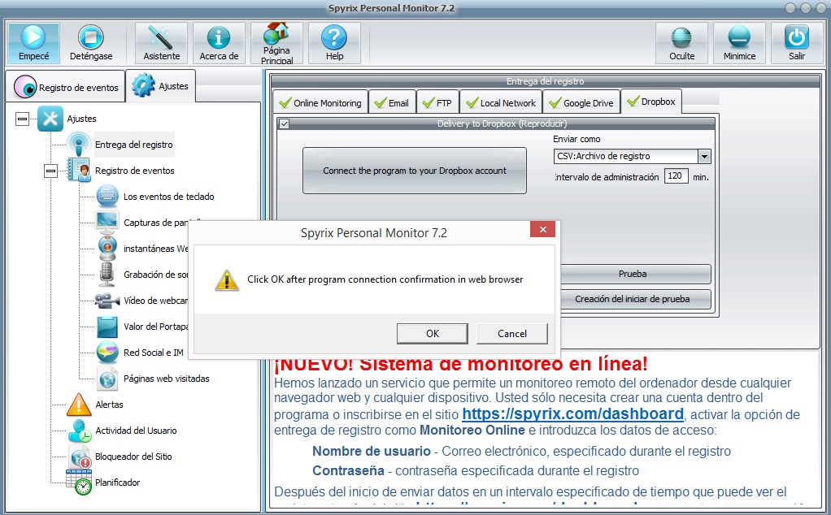Open the Help toolbar button
Viewport: 831px width, 515px height.
tap(334, 43)
